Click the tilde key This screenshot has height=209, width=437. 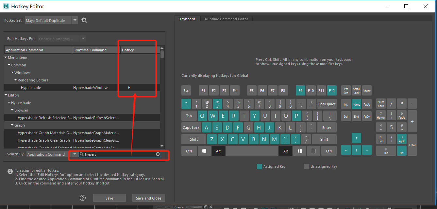point(186,104)
